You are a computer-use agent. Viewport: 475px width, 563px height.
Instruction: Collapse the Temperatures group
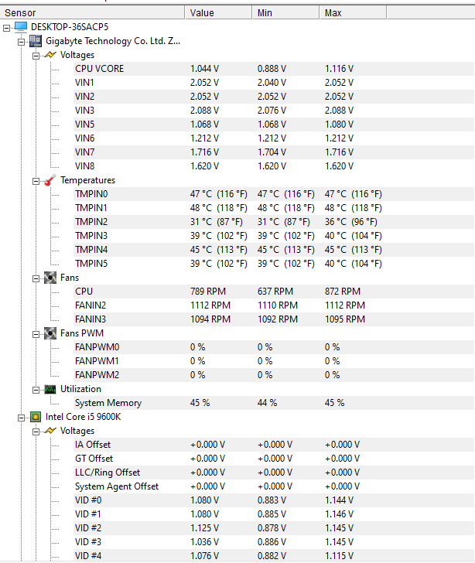pos(36,181)
